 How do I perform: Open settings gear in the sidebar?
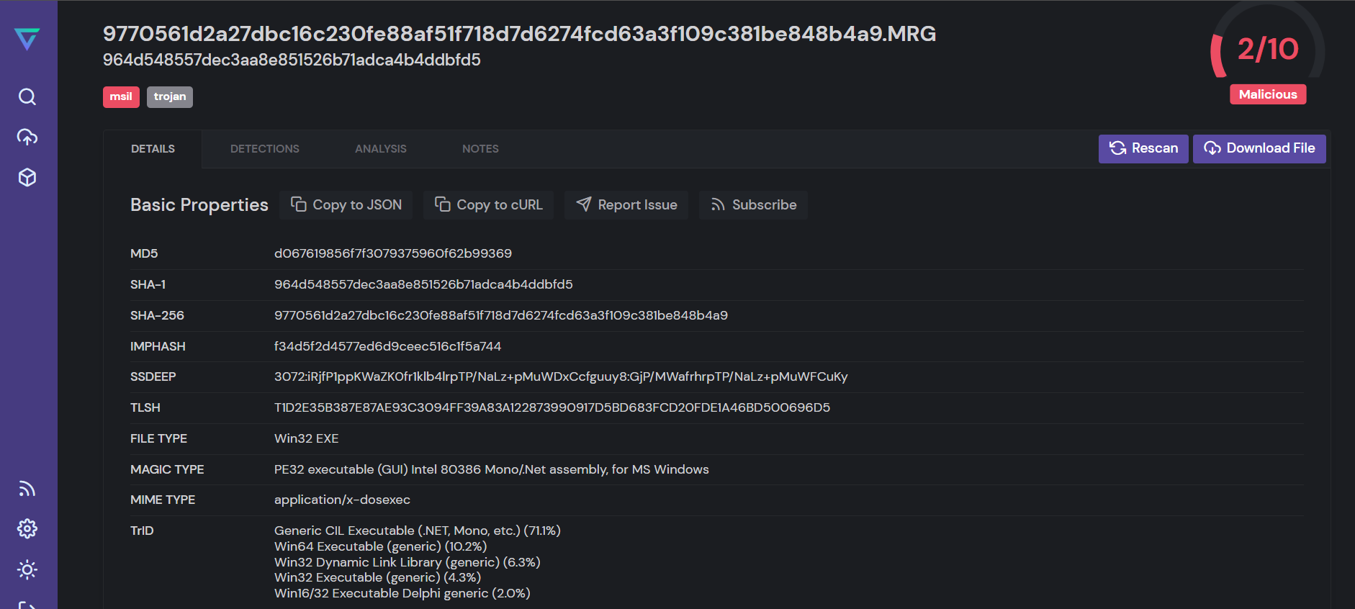[27, 529]
